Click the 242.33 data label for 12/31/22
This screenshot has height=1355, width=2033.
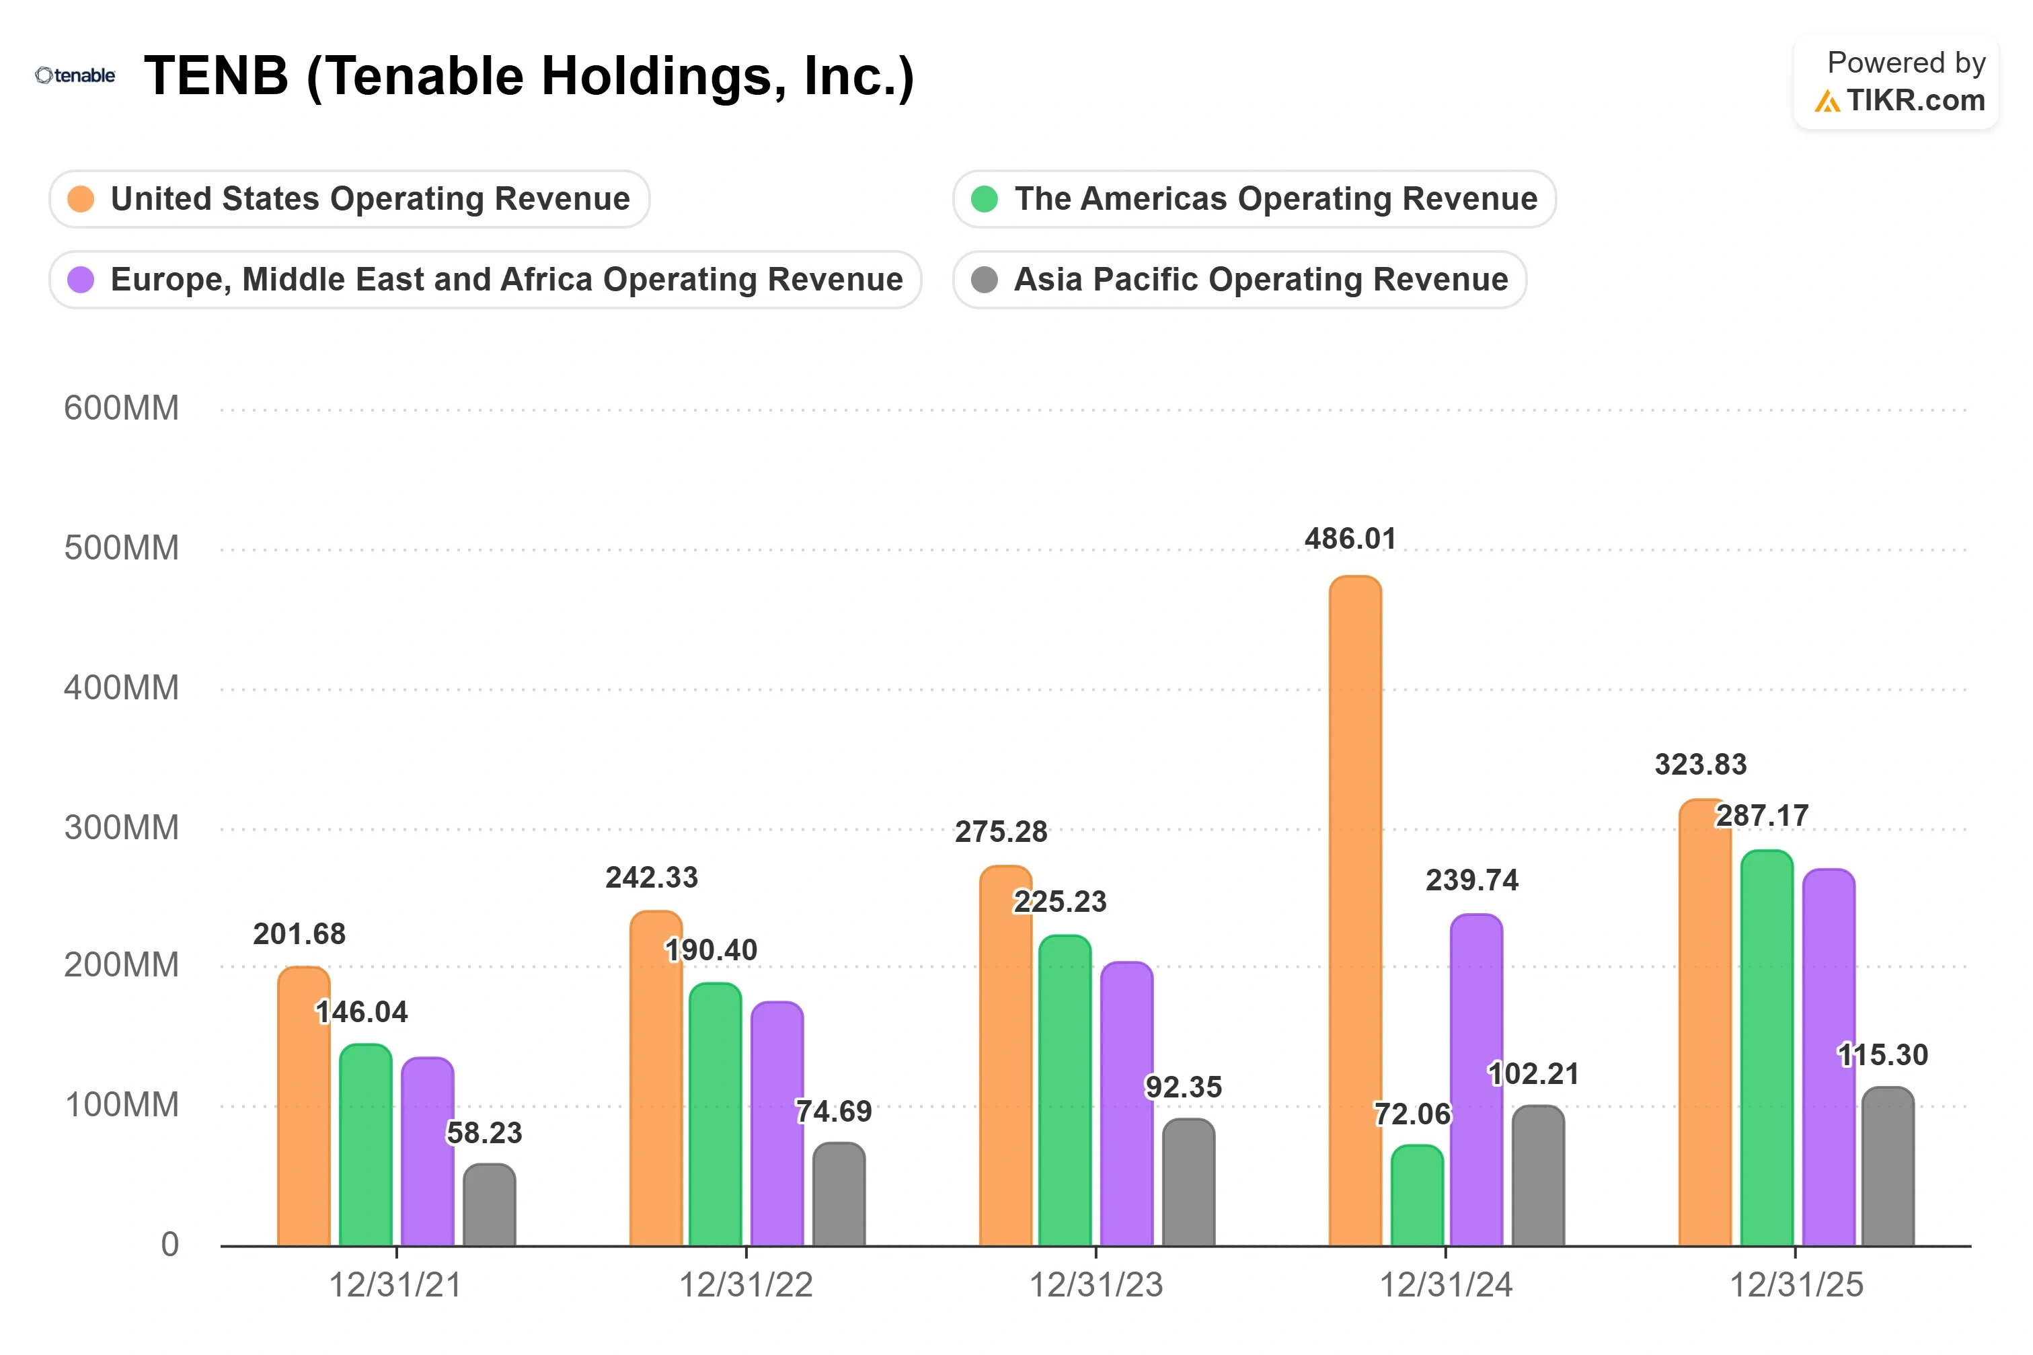coord(652,878)
